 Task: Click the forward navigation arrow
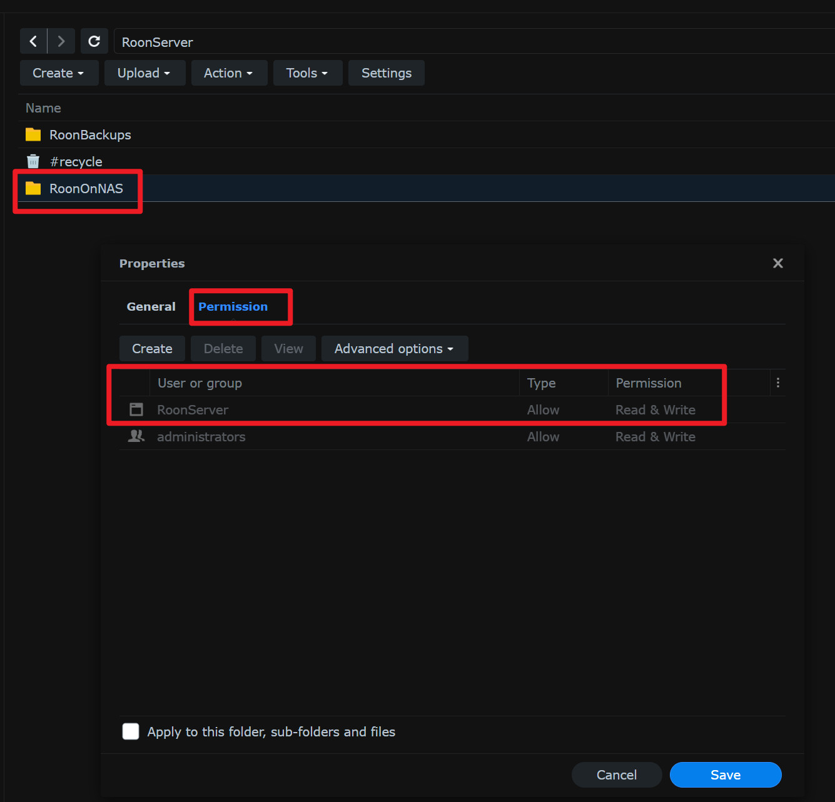(x=61, y=41)
